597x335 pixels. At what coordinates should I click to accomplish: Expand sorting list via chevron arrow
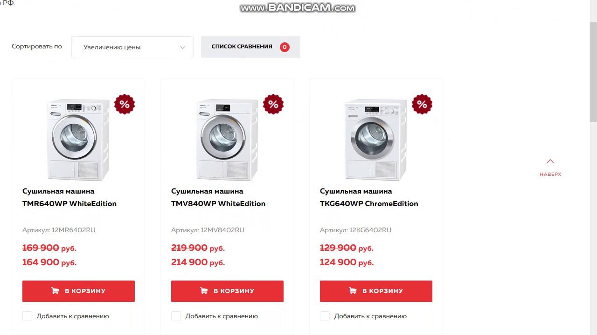coord(182,47)
